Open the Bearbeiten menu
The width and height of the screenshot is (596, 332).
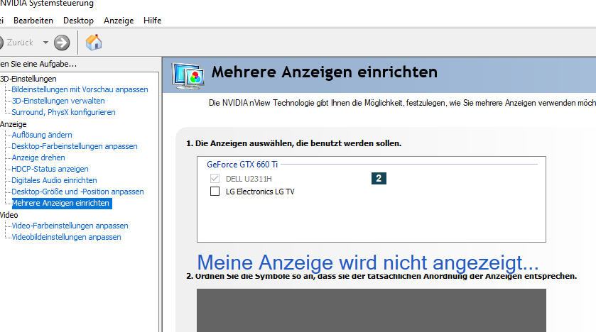pos(33,21)
